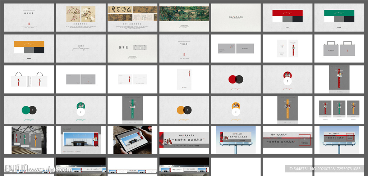Pick the orange swatch in the orange palette slide
The width and height of the screenshot is (368, 176).
(29, 44)
